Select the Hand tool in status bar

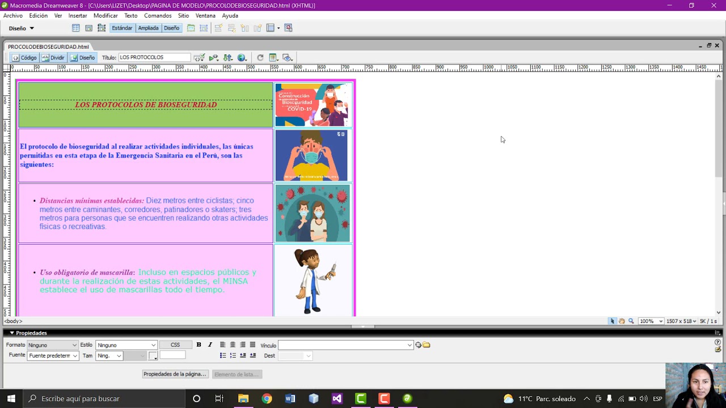pos(622,321)
